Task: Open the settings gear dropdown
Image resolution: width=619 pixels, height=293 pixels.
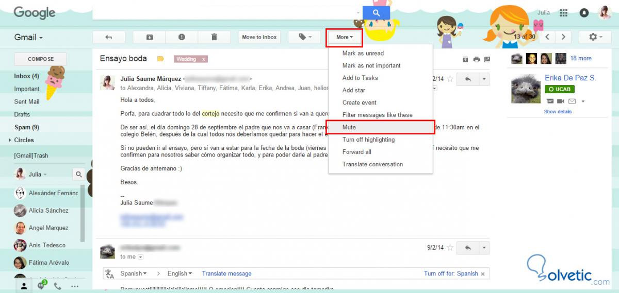Action: point(595,37)
